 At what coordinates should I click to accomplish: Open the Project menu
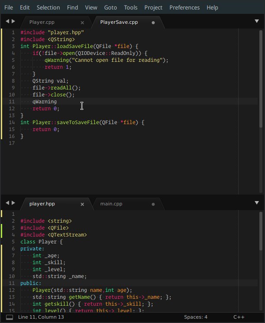153,7
